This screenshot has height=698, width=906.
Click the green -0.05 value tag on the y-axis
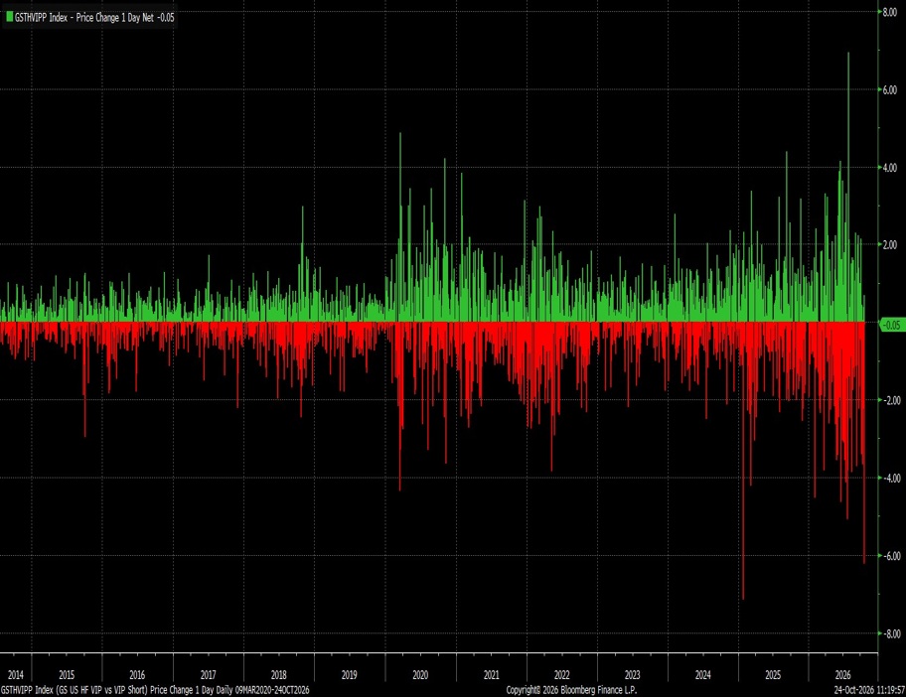[891, 325]
